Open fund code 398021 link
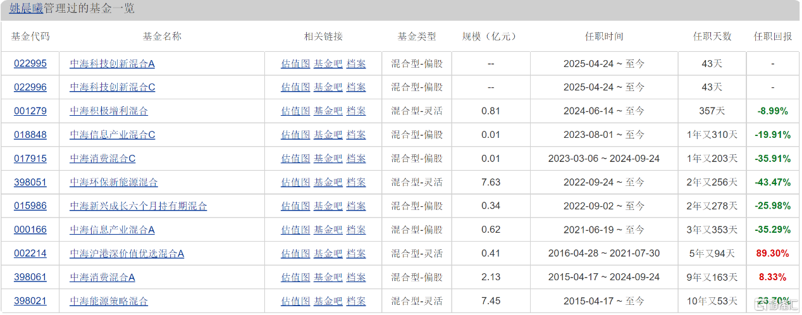 click(30, 302)
